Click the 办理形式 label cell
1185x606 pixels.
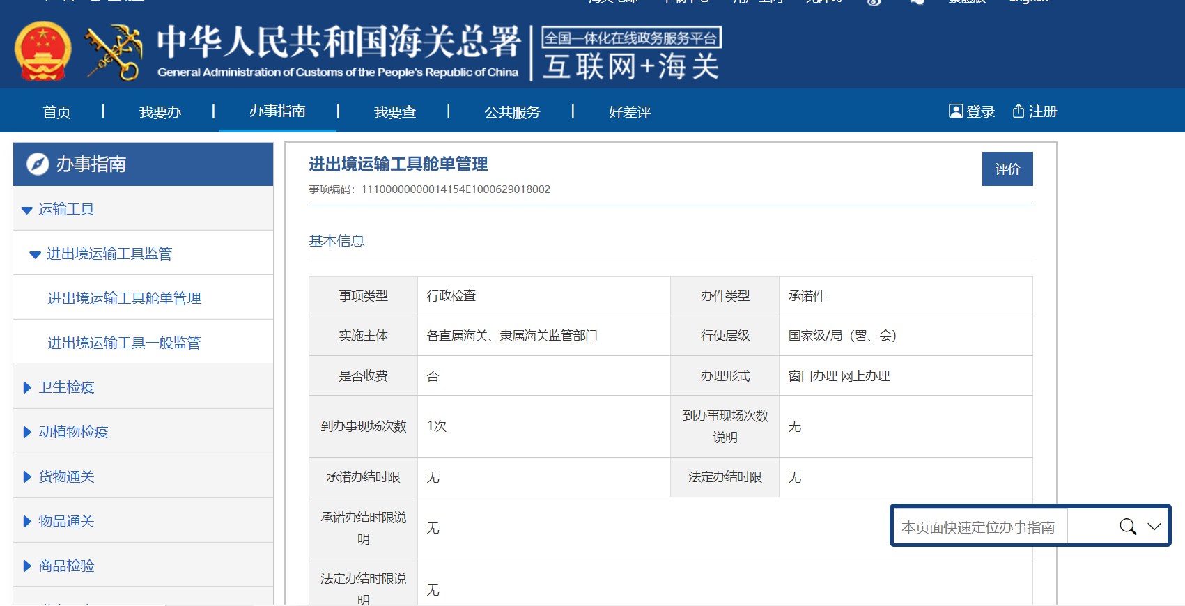[725, 376]
